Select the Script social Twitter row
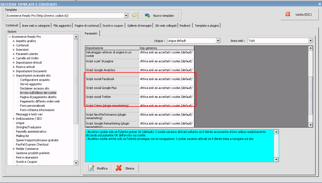 click(x=139, y=99)
